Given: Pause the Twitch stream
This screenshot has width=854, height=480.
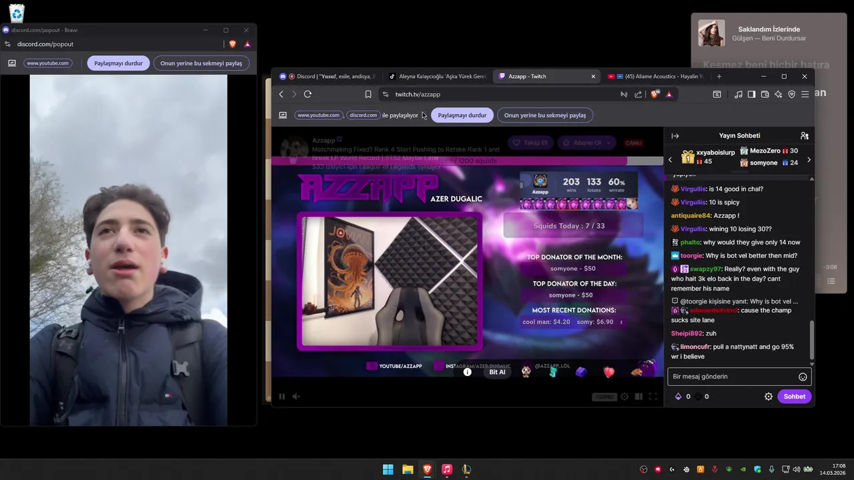Looking at the screenshot, I should click(282, 397).
